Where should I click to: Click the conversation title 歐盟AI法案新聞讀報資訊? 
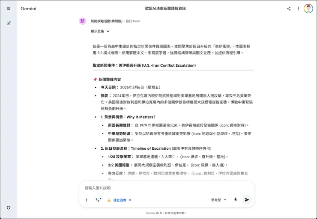[x=165, y=9]
